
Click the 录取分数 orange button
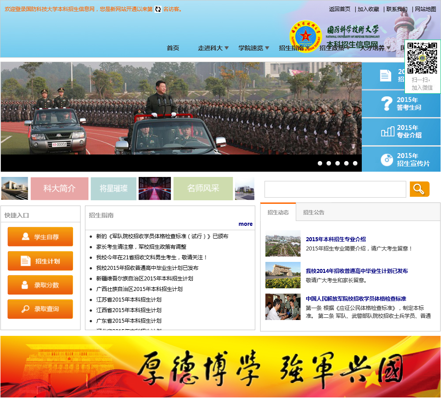pyautogui.click(x=40, y=285)
